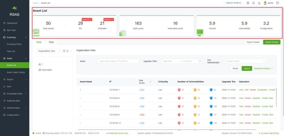Click the calendar icon in Upgrade Time field
Viewport: 284px width, 136px height.
pyautogui.click(x=201, y=61)
